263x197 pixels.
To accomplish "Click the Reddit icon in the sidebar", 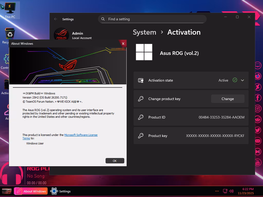I will [258, 119].
